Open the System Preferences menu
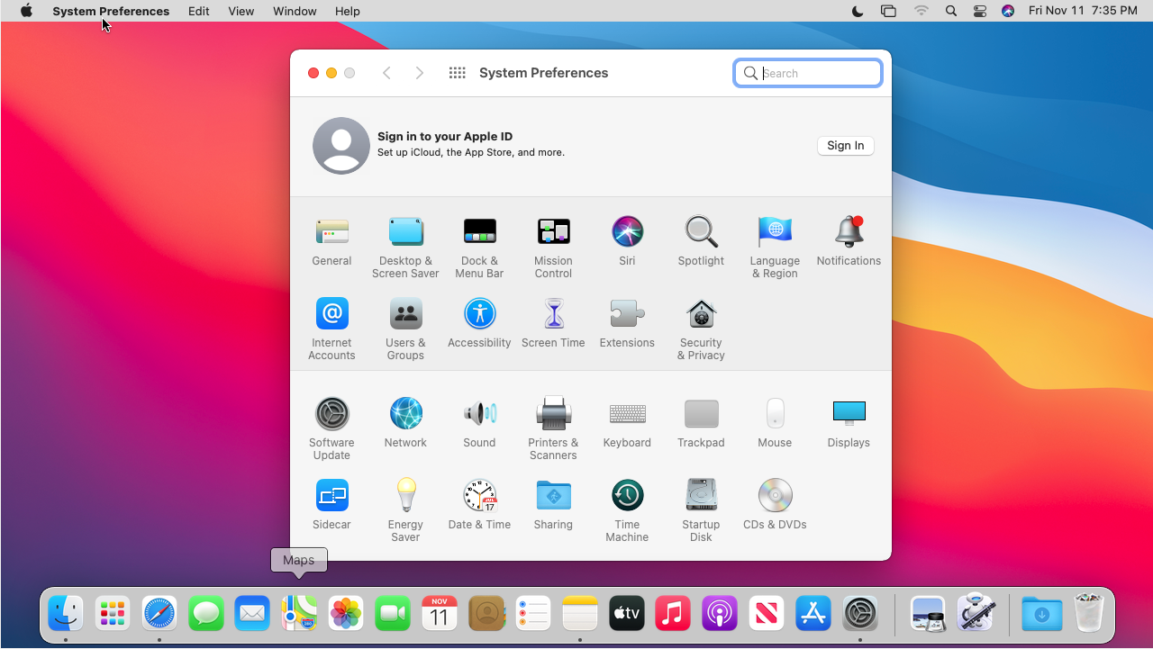This screenshot has width=1153, height=649. click(111, 11)
